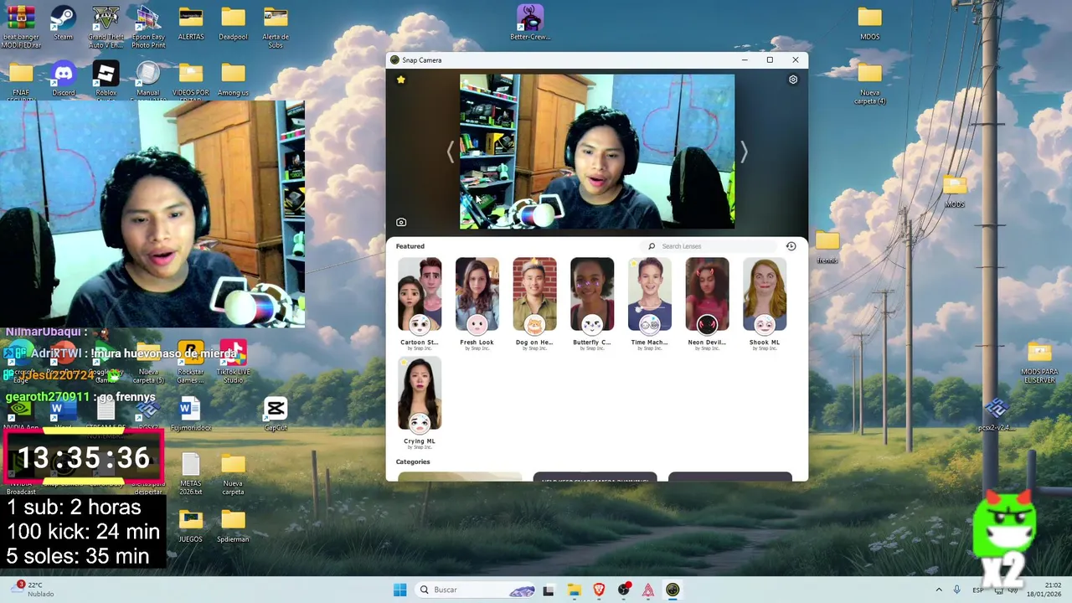Viewport: 1072px width, 603px height.
Task: Select the Fresh Look lens
Action: pos(477,303)
